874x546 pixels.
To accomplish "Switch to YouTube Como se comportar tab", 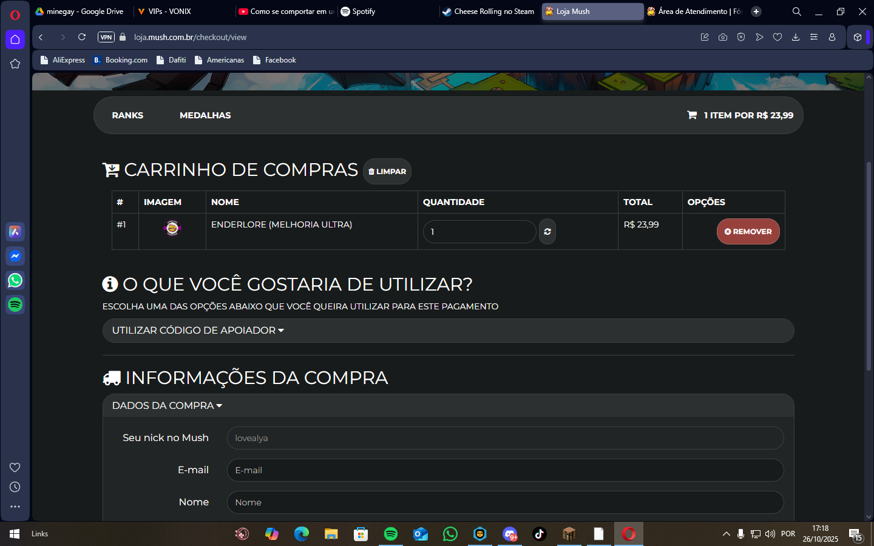I will (x=286, y=12).
